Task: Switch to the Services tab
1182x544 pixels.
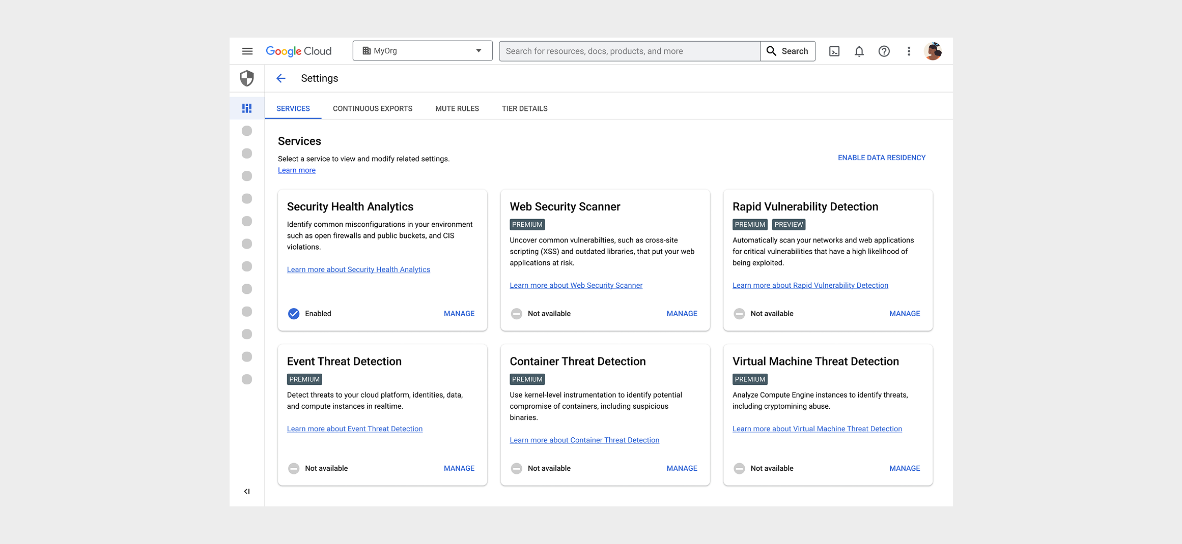Action: (293, 108)
